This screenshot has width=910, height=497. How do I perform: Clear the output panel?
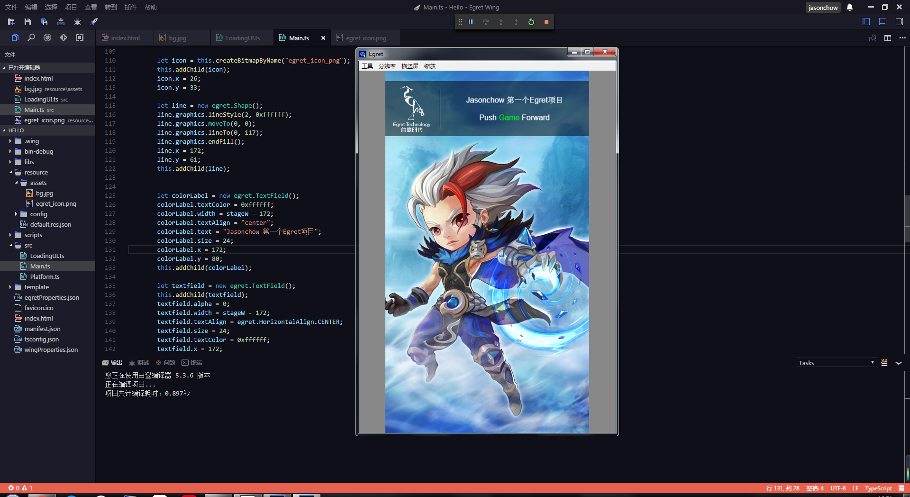coord(884,363)
